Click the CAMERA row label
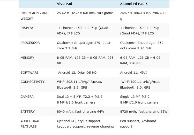Image resolution: width=194 pixels, height=135 pixels. [x=27, y=97]
